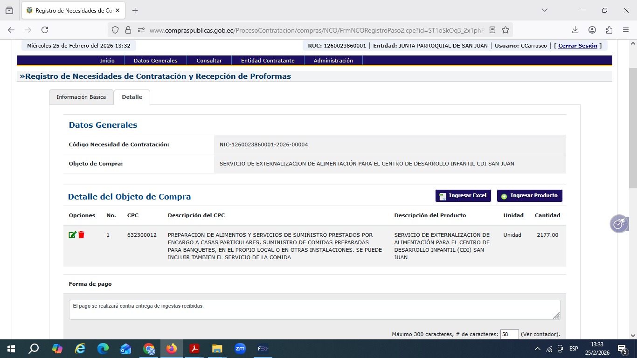Click the Ingresar Producto button
Viewport: 637px width, 358px height.
(529, 196)
